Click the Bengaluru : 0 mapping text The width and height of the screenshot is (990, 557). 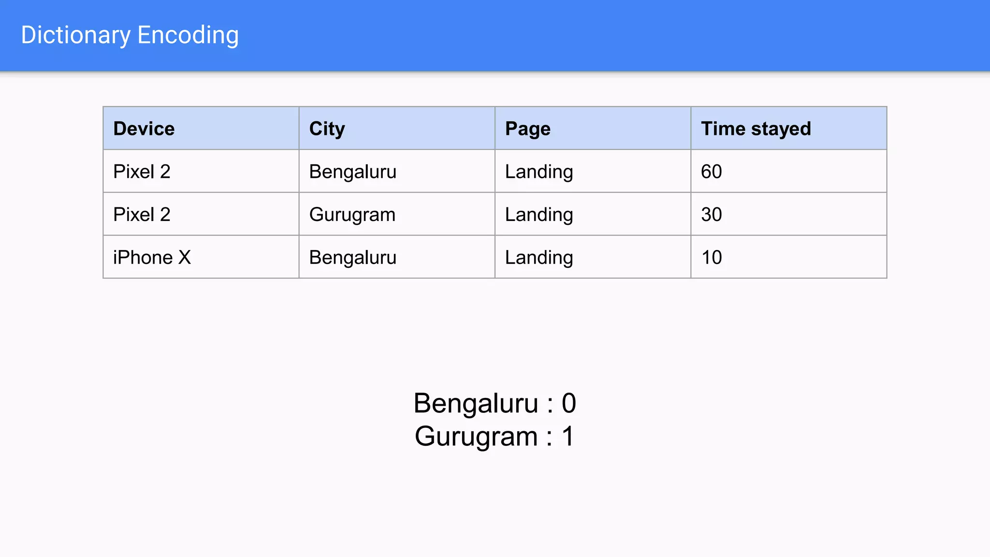point(495,403)
